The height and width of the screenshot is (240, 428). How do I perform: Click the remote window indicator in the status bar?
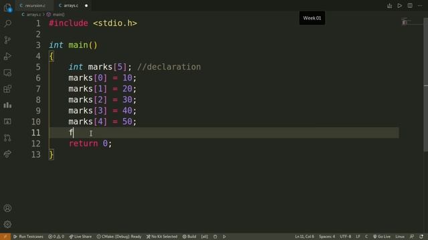tap(5, 237)
